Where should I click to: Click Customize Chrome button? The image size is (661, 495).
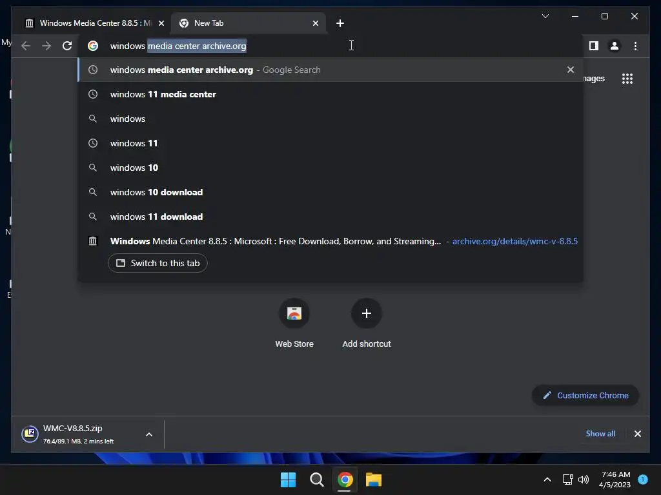pyautogui.click(x=585, y=395)
